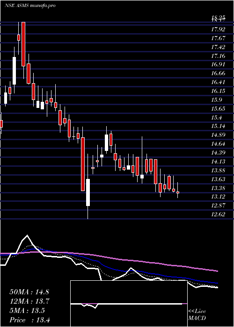
Task: Select the 17.67 price axis label
Action: click(x=218, y=38)
